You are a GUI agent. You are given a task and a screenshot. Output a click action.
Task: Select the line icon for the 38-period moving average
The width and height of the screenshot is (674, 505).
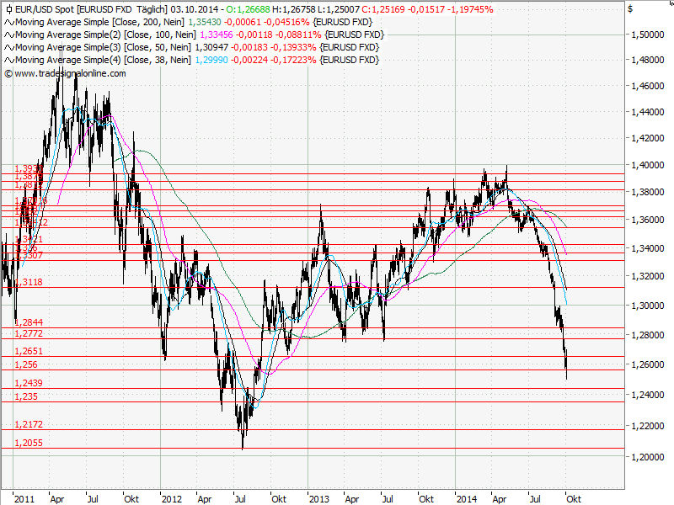tap(9, 59)
